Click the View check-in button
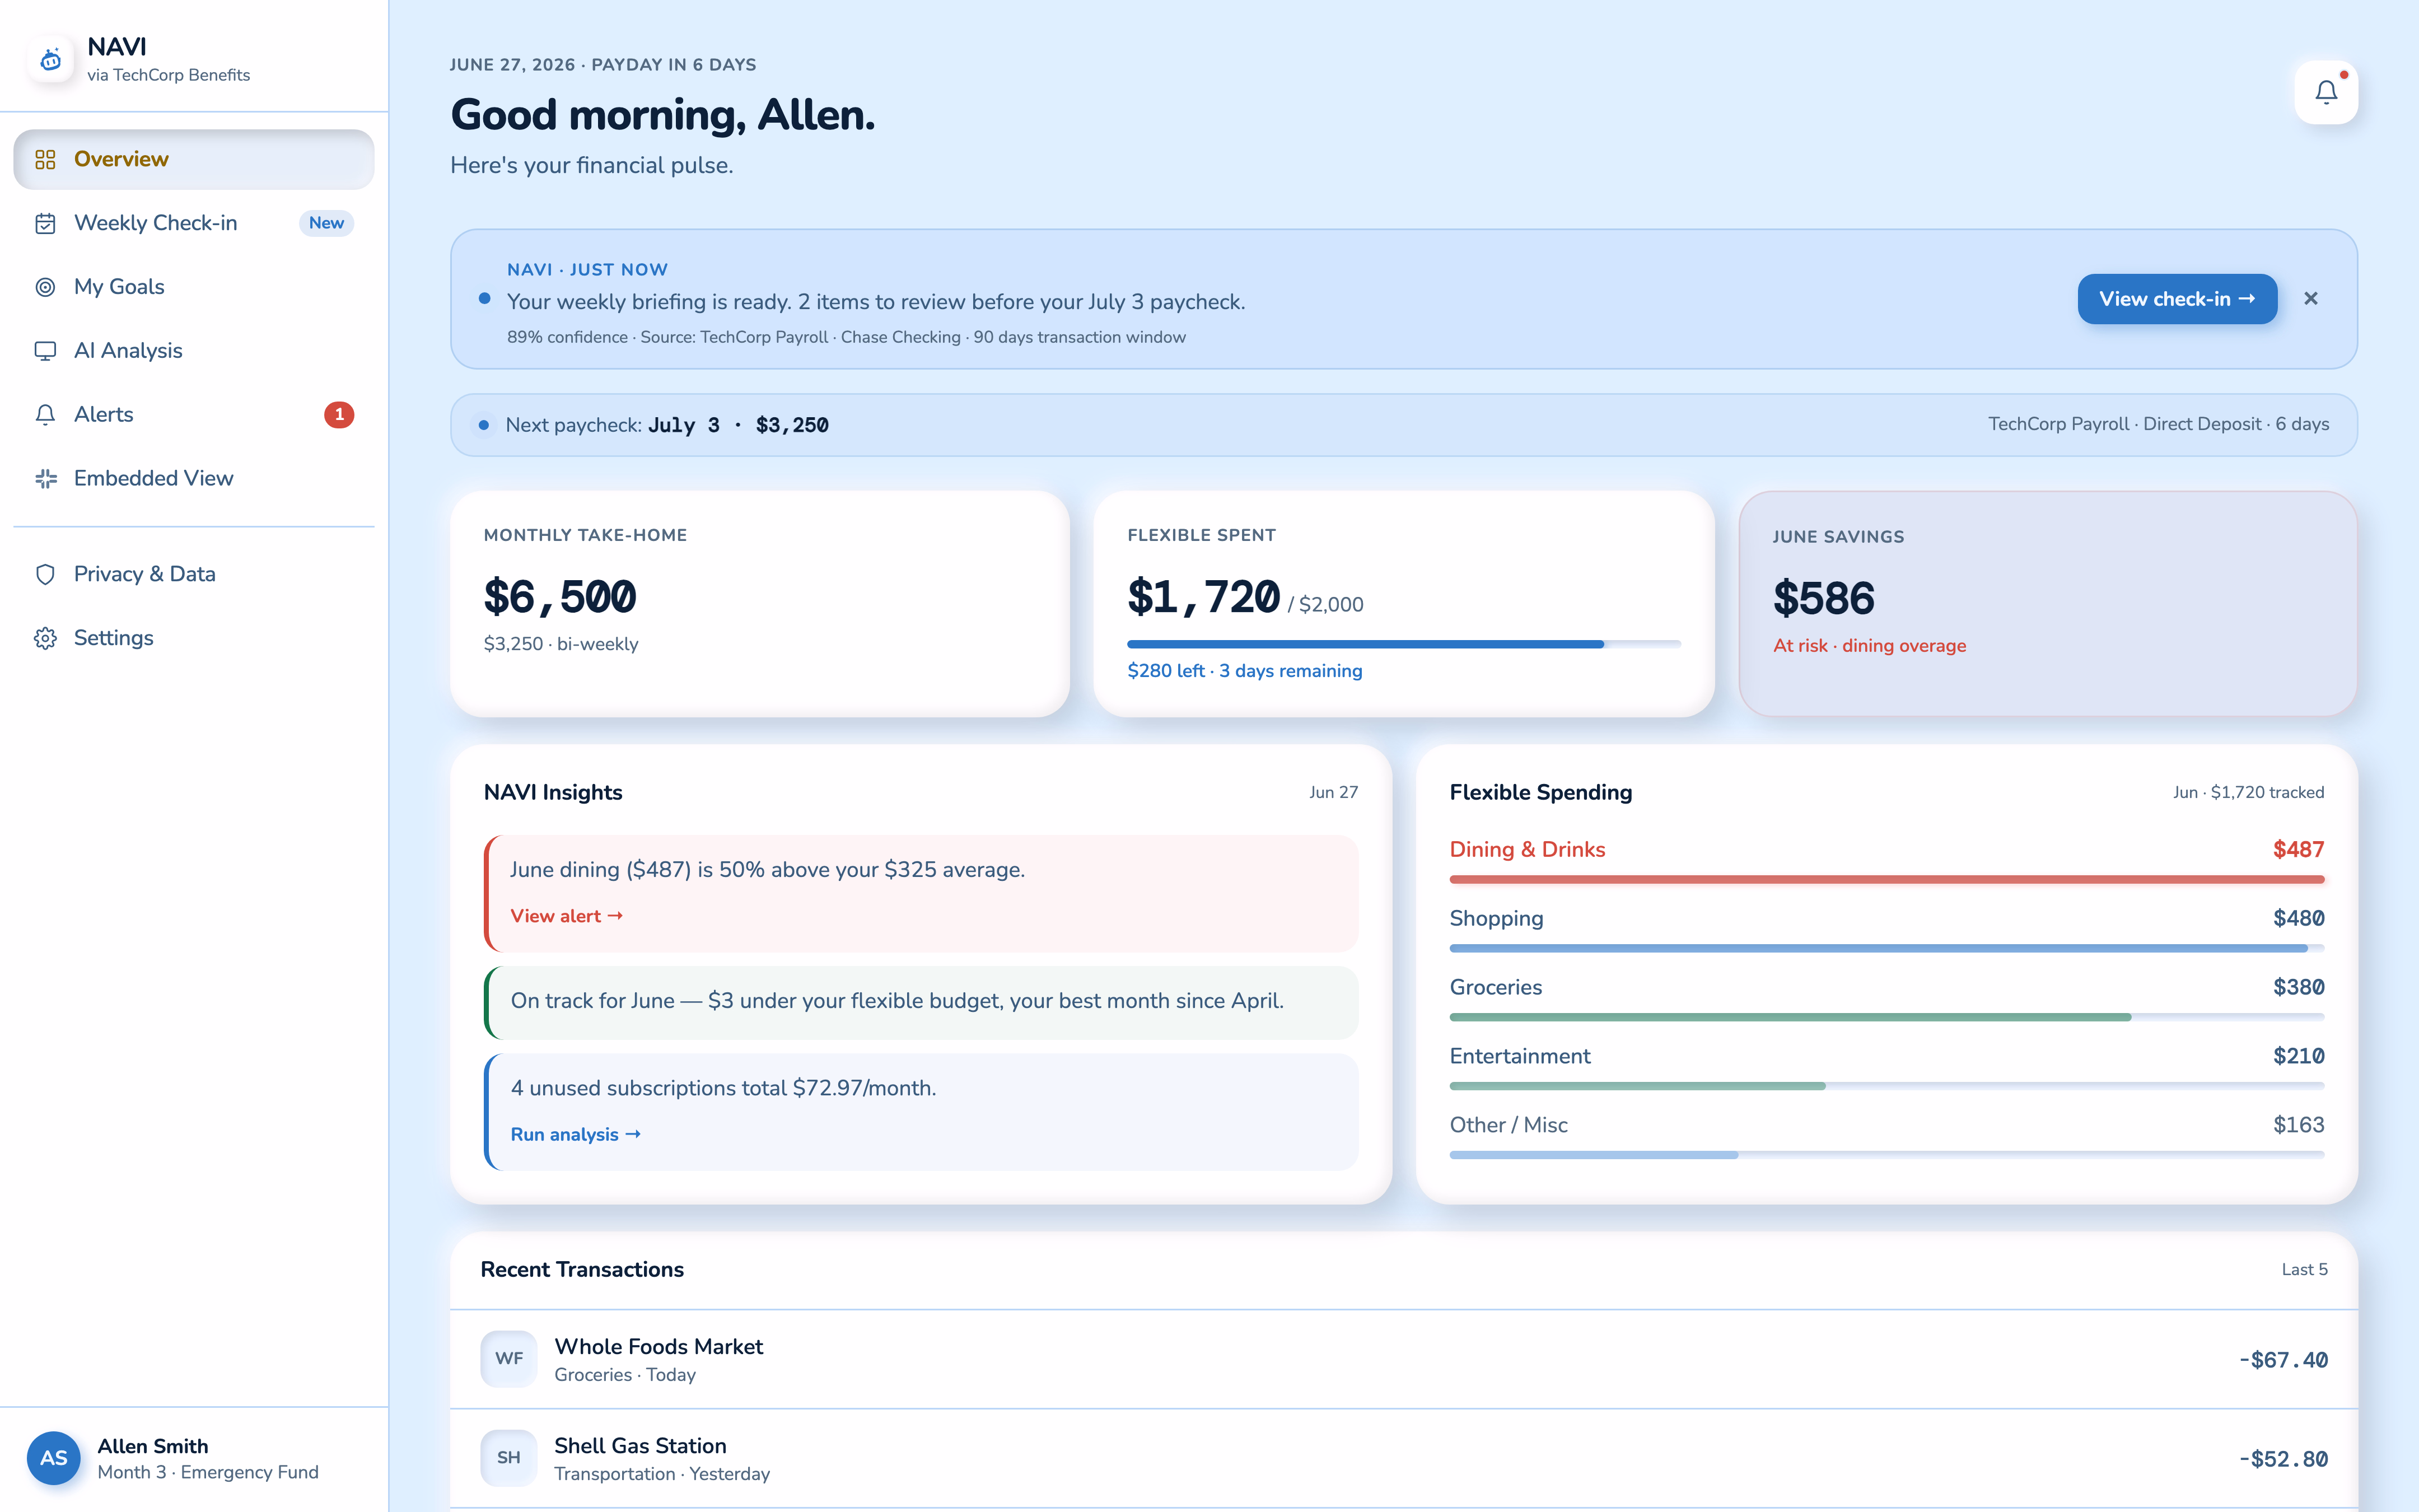Image resolution: width=2419 pixels, height=1512 pixels. pyautogui.click(x=2177, y=299)
